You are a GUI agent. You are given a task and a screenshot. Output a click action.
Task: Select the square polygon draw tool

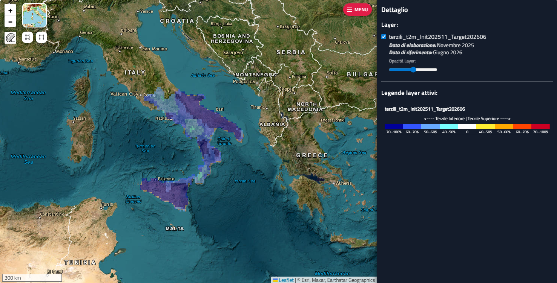pos(41,37)
